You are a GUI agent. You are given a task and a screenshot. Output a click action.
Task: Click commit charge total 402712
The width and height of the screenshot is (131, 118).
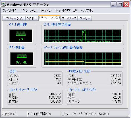pyautogui.click(x=56, y=94)
